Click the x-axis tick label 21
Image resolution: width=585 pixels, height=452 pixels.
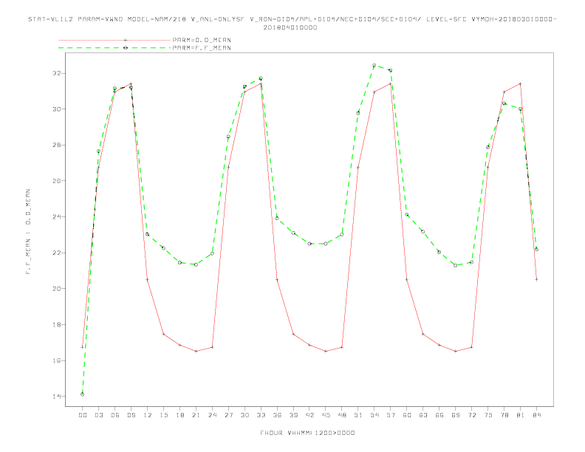(x=196, y=415)
